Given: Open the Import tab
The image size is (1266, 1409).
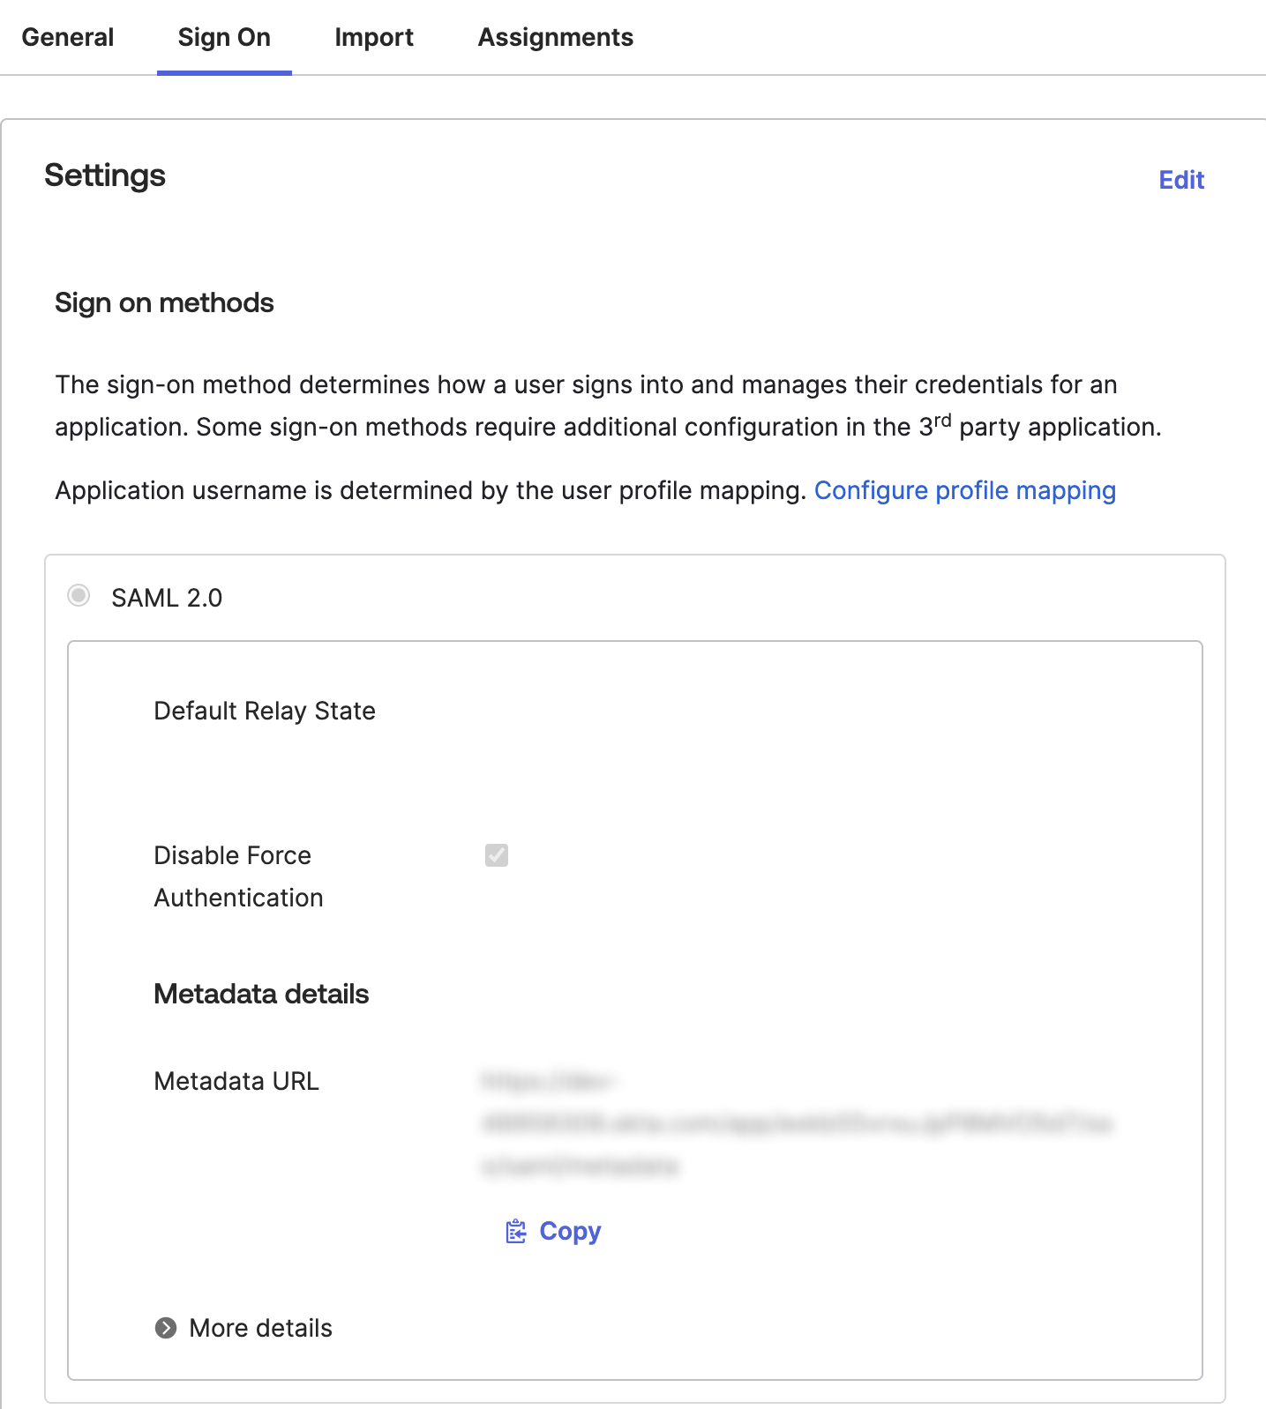Looking at the screenshot, I should pyautogui.click(x=374, y=37).
